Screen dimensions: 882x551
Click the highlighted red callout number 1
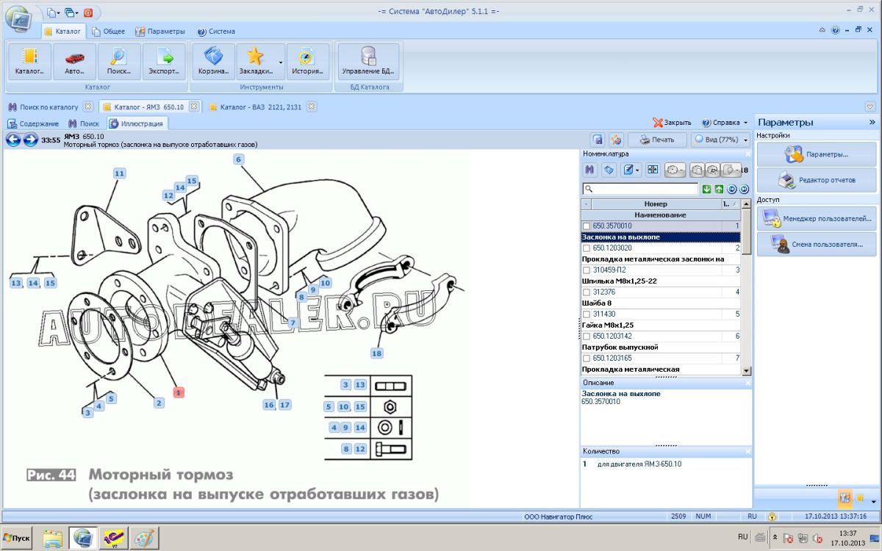coord(178,392)
